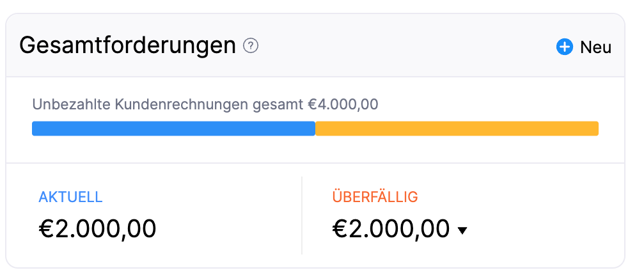Click the "Neu" button label
Image resolution: width=637 pixels, height=275 pixels.
(595, 47)
